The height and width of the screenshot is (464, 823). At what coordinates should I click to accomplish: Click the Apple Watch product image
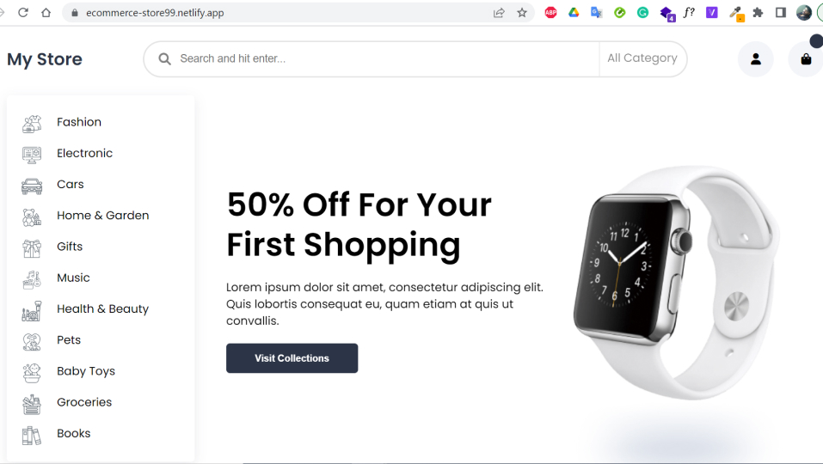click(676, 283)
